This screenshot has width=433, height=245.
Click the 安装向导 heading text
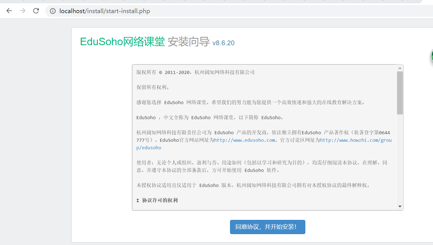click(188, 42)
